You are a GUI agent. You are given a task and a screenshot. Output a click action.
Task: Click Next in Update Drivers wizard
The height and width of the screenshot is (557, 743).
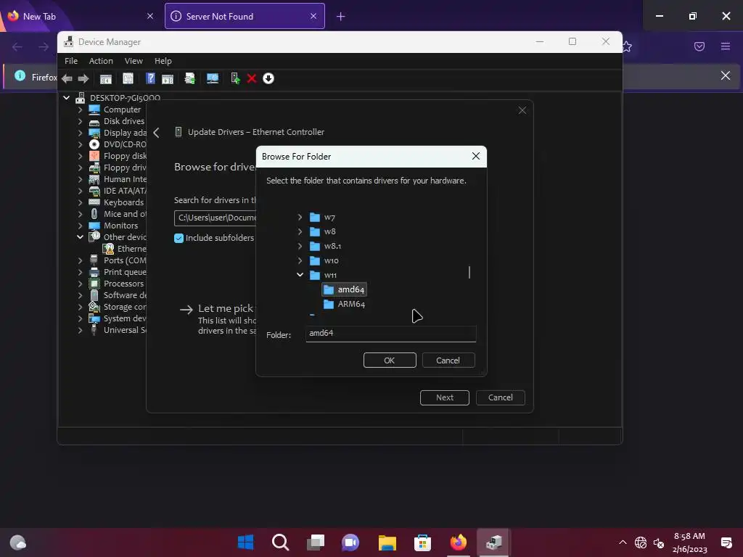coord(445,398)
